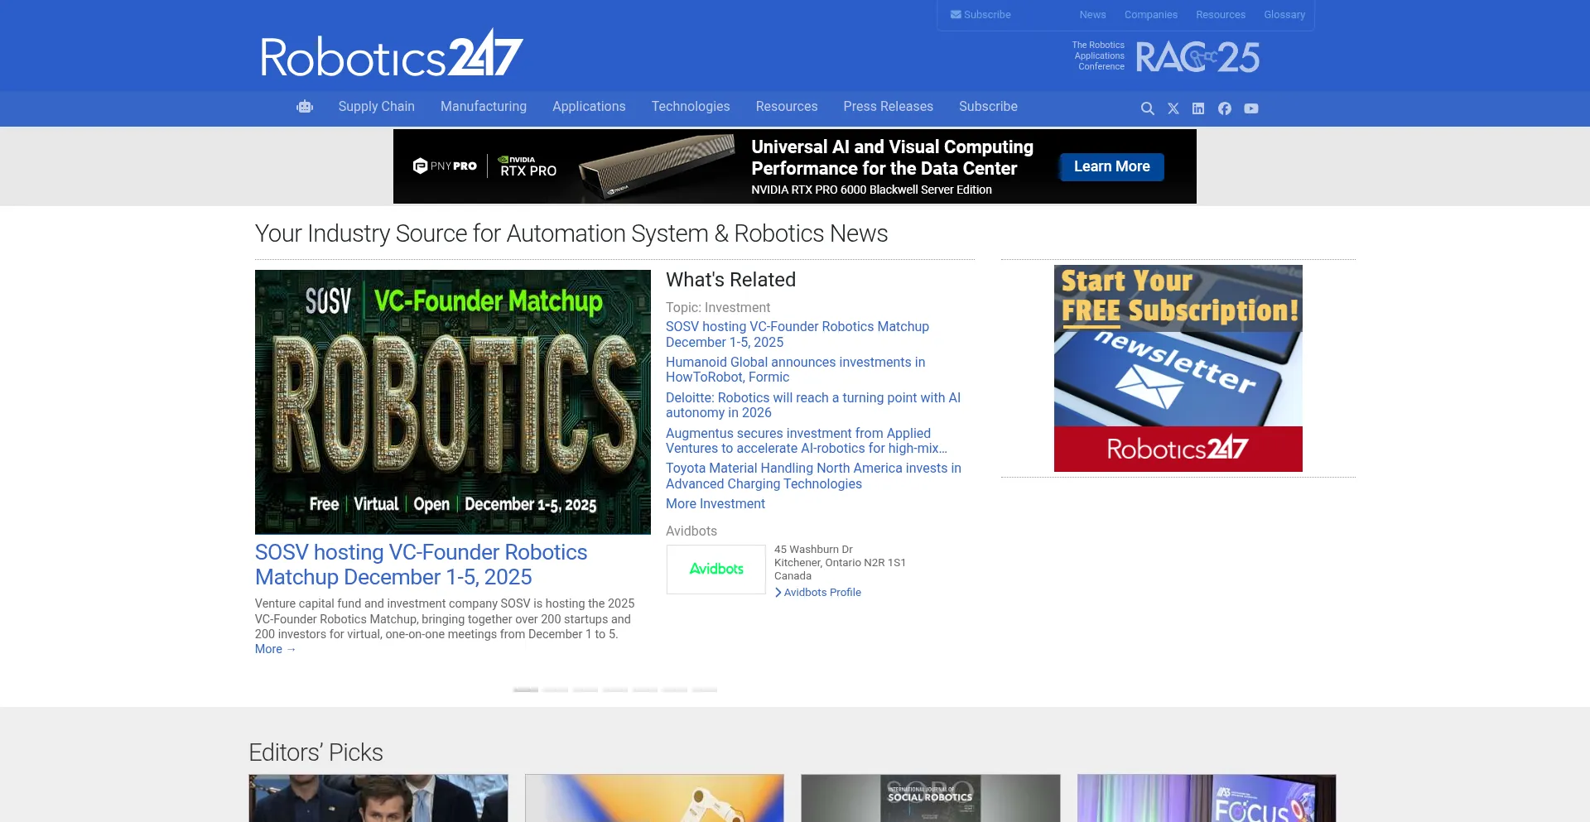Click the robot home icon in navbar
Image resolution: width=1590 pixels, height=822 pixels.
coord(305,107)
